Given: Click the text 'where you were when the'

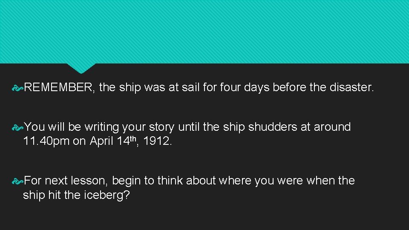Looking at the screenshot, I should (x=287, y=181).
